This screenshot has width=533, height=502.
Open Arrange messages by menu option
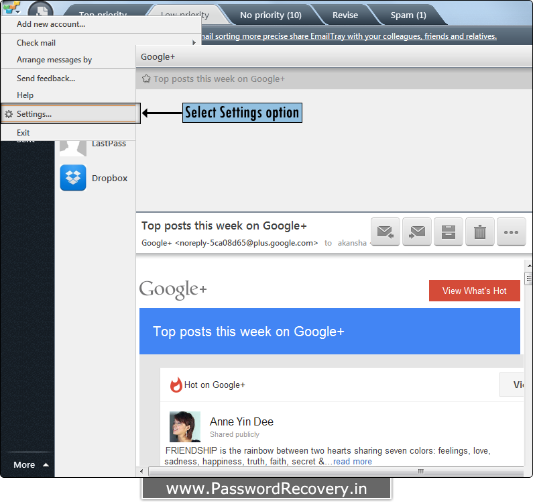click(x=54, y=60)
